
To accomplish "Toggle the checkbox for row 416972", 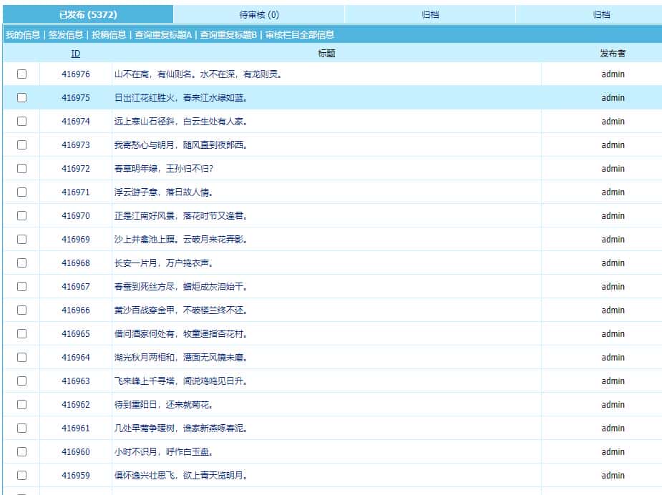I will pos(22,169).
